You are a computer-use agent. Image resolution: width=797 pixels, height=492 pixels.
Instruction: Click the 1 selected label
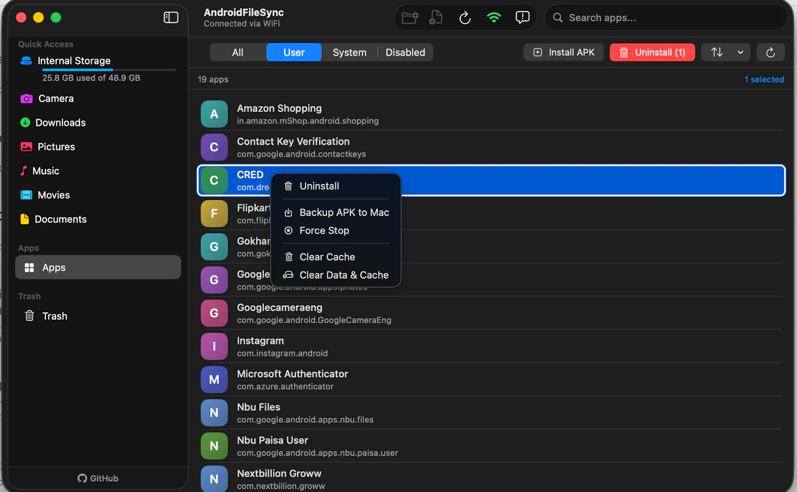(764, 80)
